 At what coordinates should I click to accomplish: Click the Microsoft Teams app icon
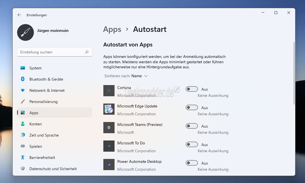coord(109,128)
